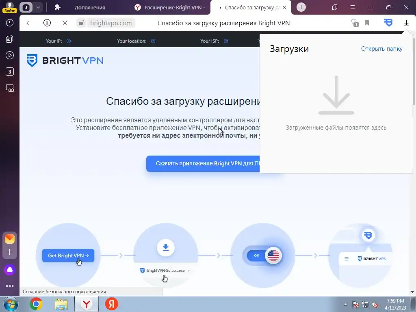This screenshot has width=416, height=312.
Task: Launch the Alice assistant purple icon
Action: [10, 270]
